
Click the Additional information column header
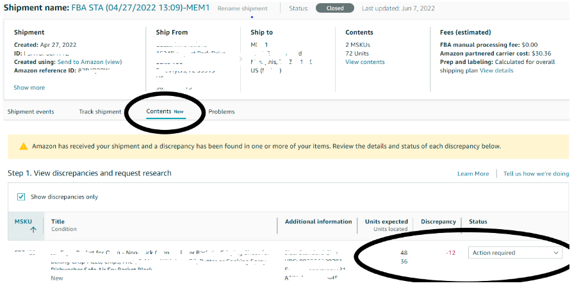[x=318, y=221]
